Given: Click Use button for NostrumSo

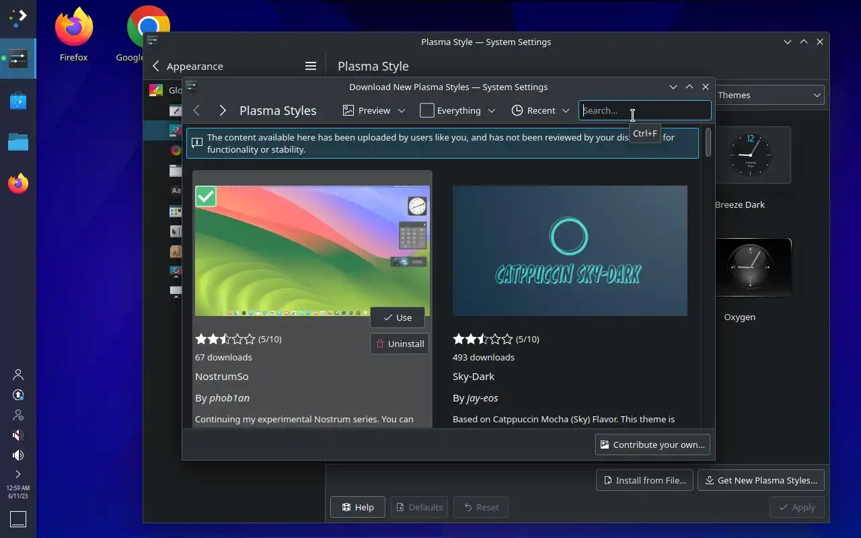Looking at the screenshot, I should pos(398,317).
